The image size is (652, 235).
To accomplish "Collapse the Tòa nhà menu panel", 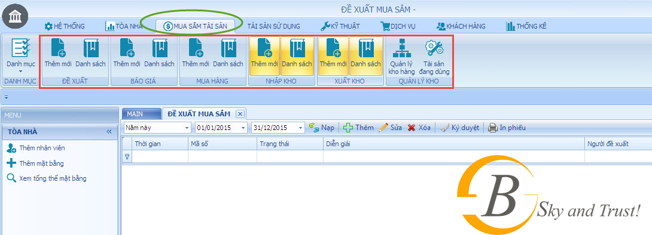I will click(x=109, y=132).
